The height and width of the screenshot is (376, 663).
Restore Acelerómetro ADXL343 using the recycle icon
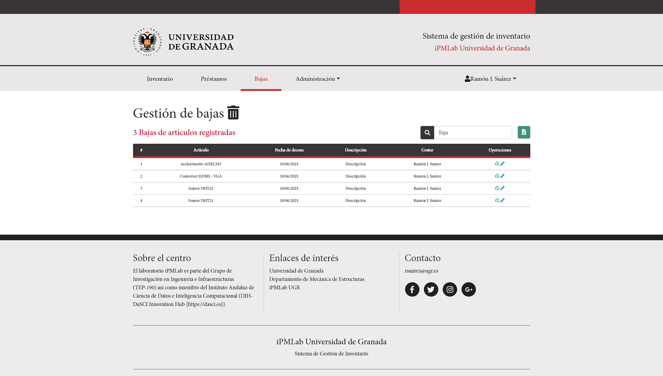coord(497,163)
